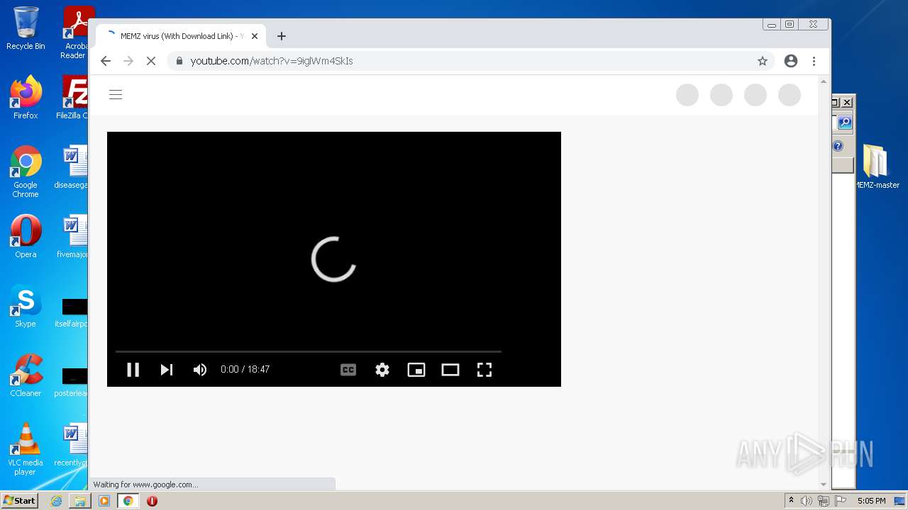This screenshot has width=908, height=510.
Task: Open Acrobat Reader desktop shortcut
Action: [x=74, y=33]
